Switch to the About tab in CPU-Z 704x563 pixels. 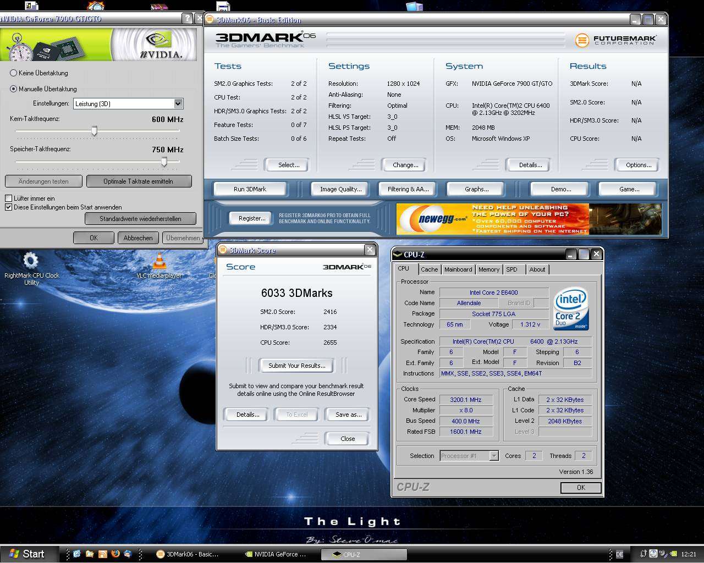537,269
